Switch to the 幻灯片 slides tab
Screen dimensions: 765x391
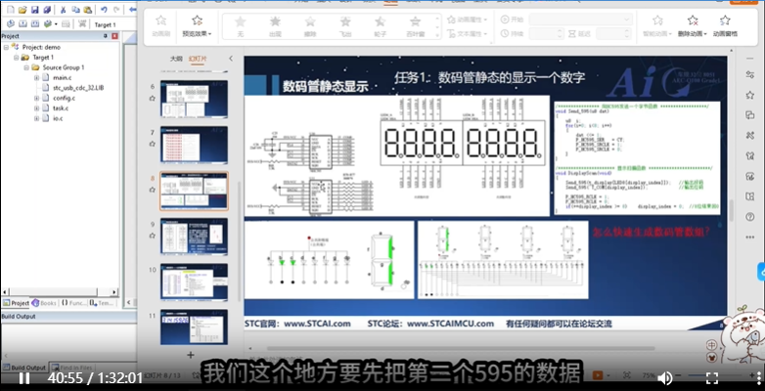198,59
